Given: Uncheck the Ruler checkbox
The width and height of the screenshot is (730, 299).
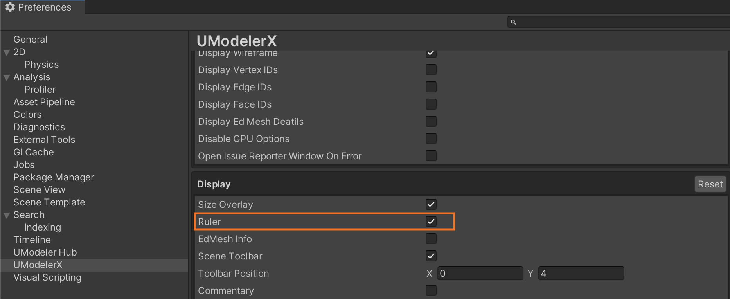Looking at the screenshot, I should (x=431, y=222).
